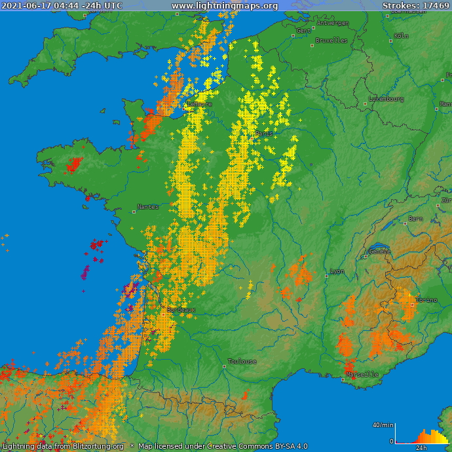Click the square marker beside Bruxelles

[312, 46]
